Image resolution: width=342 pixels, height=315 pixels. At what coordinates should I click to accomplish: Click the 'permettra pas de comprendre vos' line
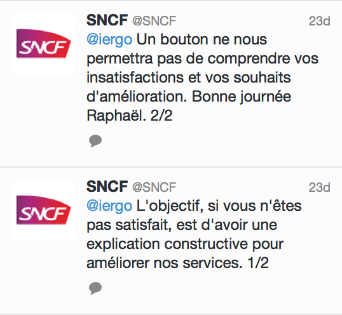point(202,59)
